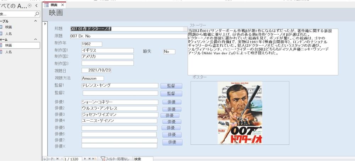Click the record selector arrow
The height and width of the screenshot is (161, 355).
coord(44,24)
